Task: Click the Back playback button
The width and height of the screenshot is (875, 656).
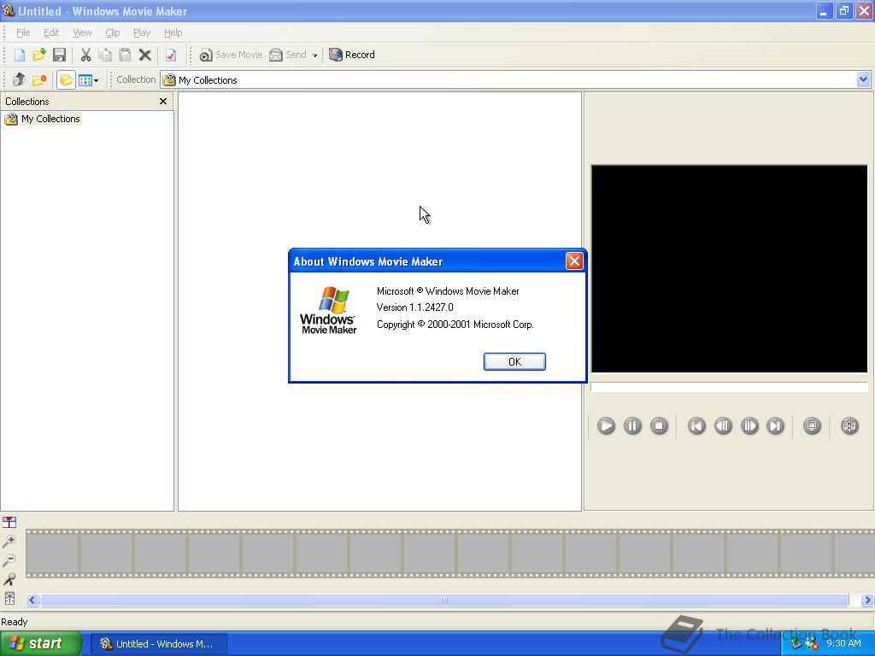Action: click(696, 426)
